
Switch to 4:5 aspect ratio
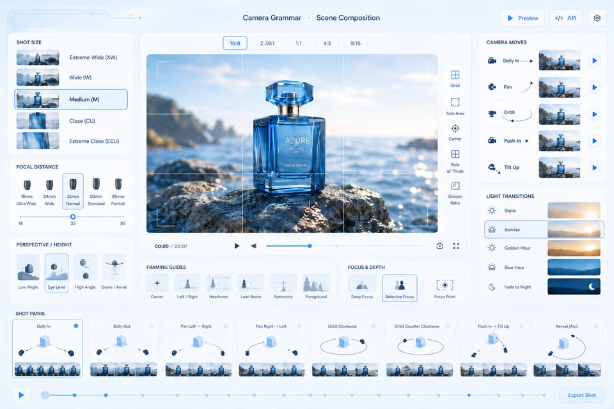(x=327, y=43)
